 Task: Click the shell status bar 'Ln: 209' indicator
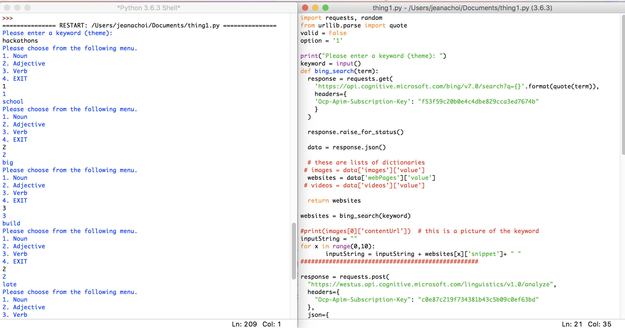tap(244, 324)
